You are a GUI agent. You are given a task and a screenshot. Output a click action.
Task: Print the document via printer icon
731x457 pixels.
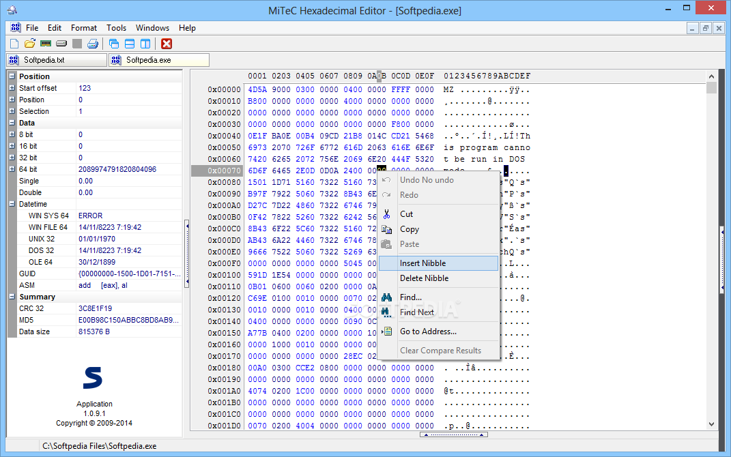93,44
